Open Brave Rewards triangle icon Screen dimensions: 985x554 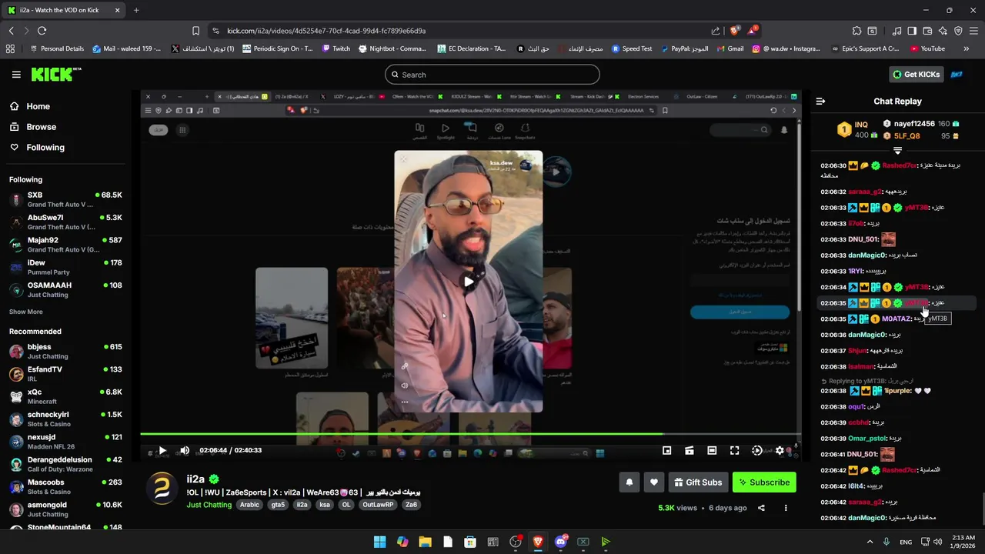[753, 31]
